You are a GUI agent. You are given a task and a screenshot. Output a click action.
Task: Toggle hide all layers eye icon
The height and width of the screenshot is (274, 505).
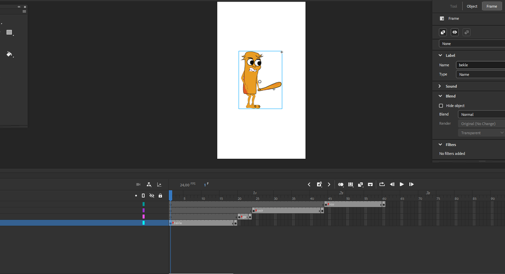[x=152, y=195]
